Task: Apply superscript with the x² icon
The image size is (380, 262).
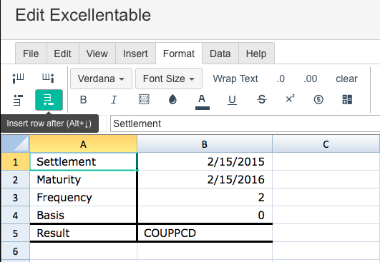Action: pyautogui.click(x=290, y=99)
